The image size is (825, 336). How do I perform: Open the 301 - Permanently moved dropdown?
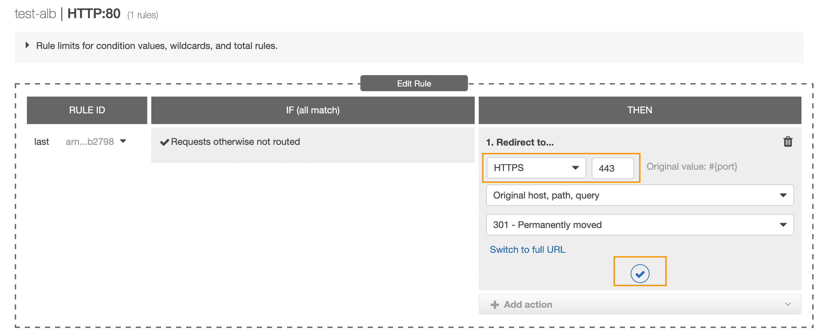click(x=640, y=225)
